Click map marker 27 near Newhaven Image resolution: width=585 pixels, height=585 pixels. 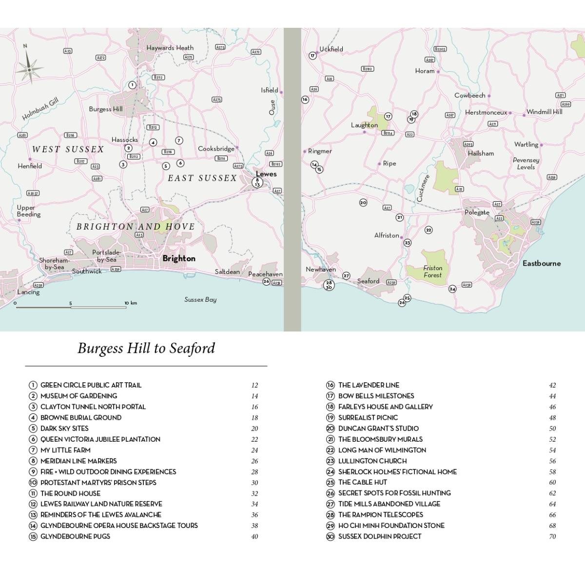[346, 275]
